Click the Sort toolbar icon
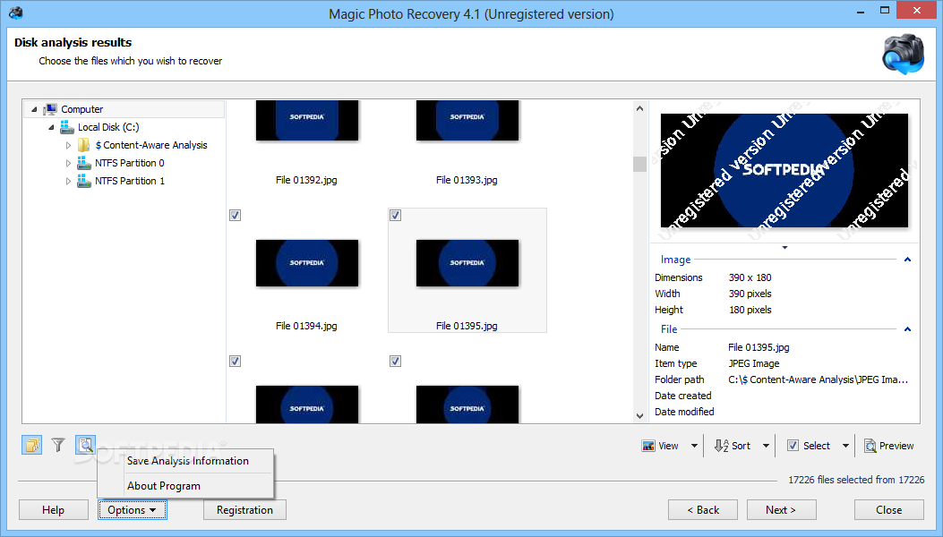Screen dimensions: 943x537 [721, 446]
